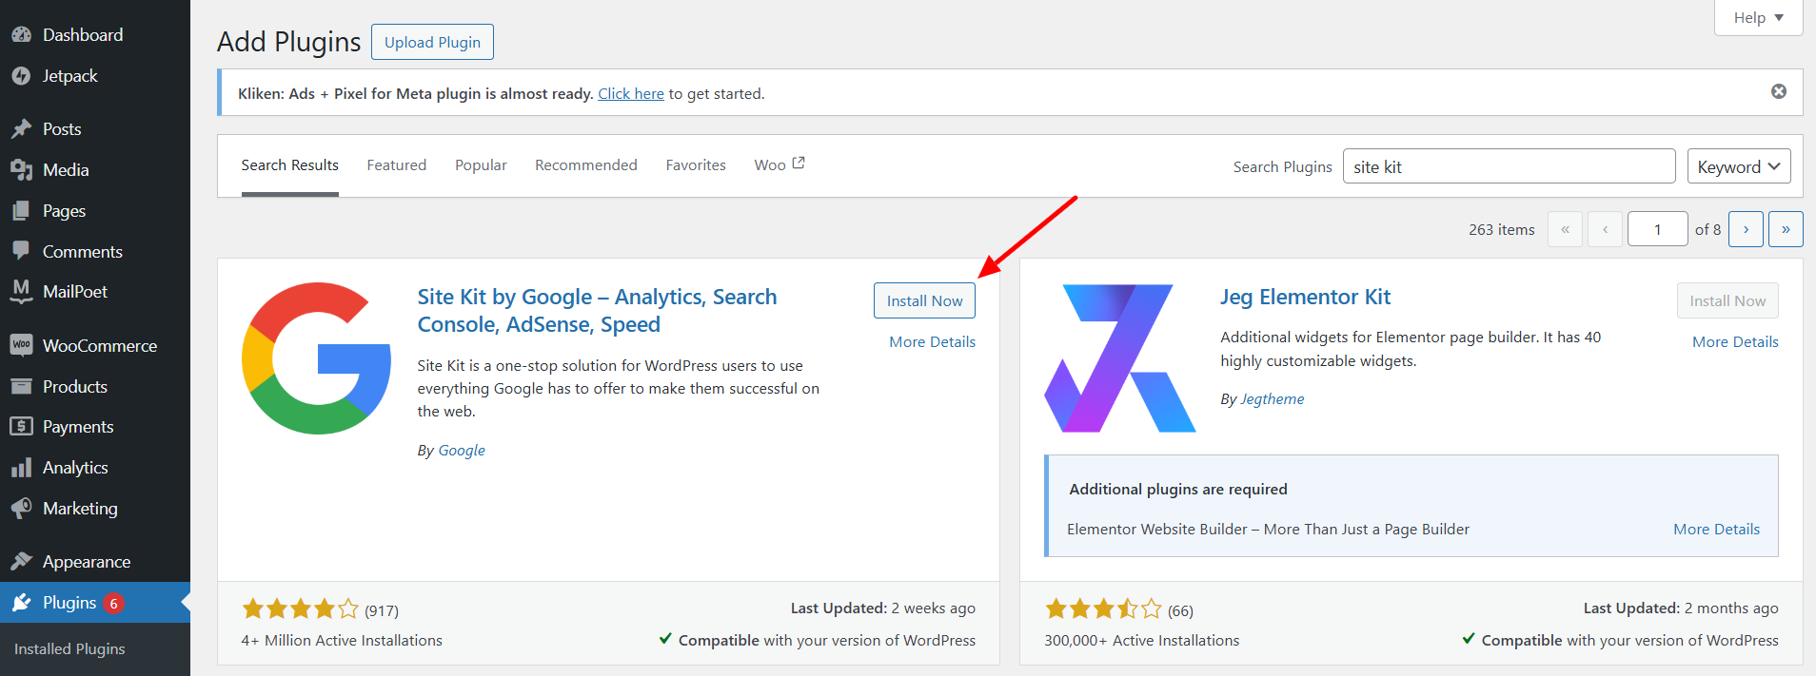Open the Appearance brush icon
The image size is (1816, 676).
23,561
